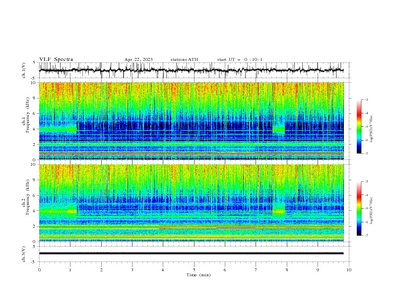Click the time axis tick label "5"
The height and width of the screenshot is (303, 393).
(194, 270)
